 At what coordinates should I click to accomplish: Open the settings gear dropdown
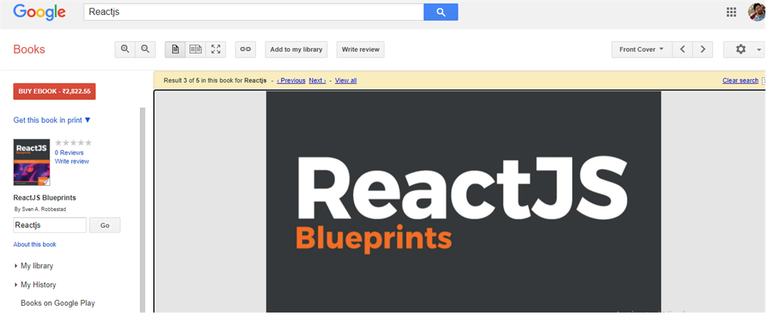pyautogui.click(x=744, y=49)
